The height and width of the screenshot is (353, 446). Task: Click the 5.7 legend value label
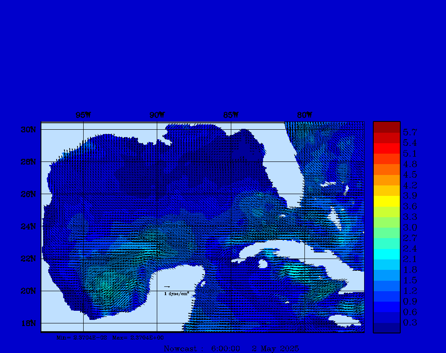pos(410,132)
